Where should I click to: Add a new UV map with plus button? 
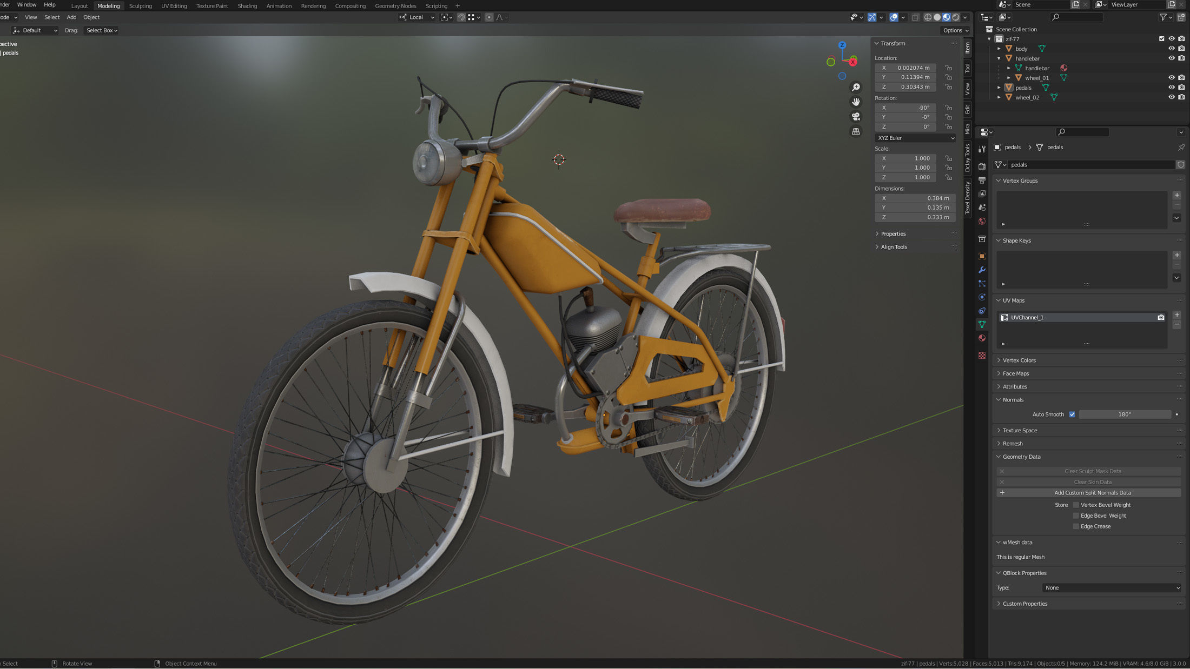click(1176, 315)
